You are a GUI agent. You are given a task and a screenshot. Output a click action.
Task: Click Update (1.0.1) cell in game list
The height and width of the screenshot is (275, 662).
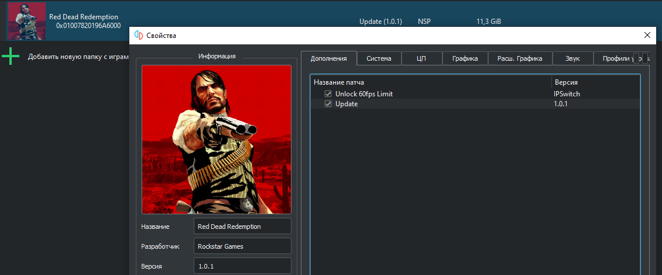tap(380, 21)
